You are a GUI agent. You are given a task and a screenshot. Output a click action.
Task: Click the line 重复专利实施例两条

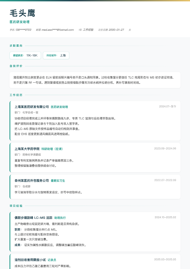pos(44,161)
